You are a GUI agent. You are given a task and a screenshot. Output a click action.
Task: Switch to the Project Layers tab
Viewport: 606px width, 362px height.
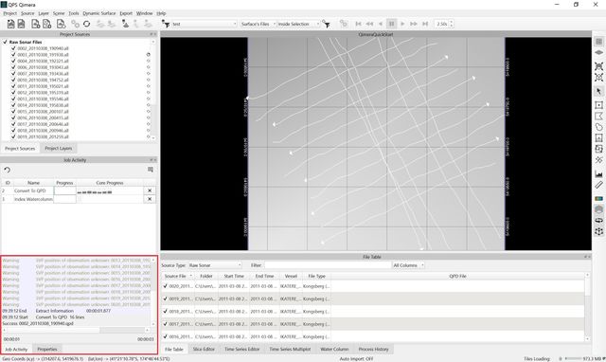59,149
